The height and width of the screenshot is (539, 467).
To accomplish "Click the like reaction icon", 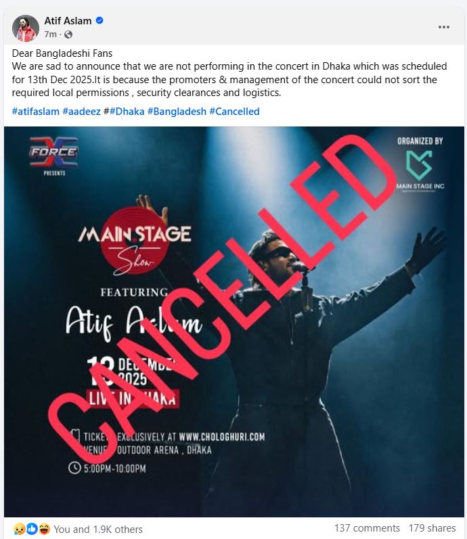I will point(32,529).
